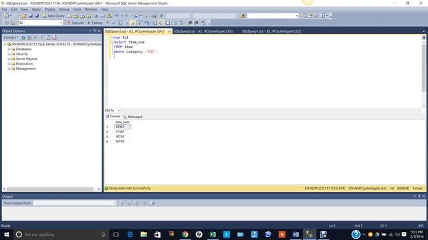
Task: Click the Parse checkmark icon
Action: [114, 23]
